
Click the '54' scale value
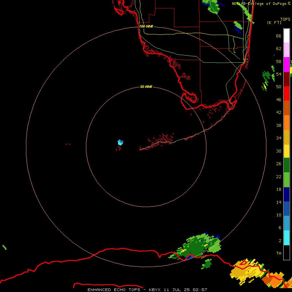click(279, 74)
